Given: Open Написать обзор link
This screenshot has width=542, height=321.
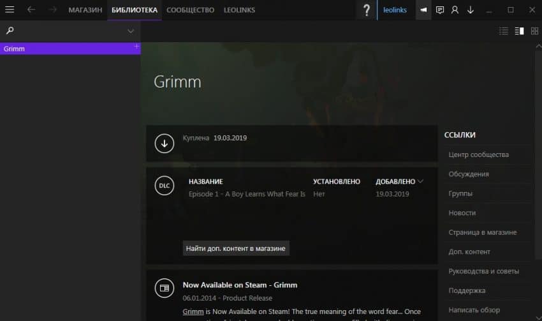Looking at the screenshot, I should coord(474,310).
